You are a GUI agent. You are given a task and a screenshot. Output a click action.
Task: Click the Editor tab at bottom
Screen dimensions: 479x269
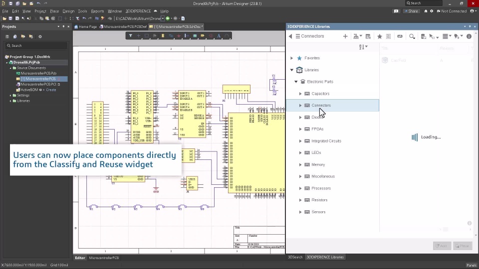80,258
